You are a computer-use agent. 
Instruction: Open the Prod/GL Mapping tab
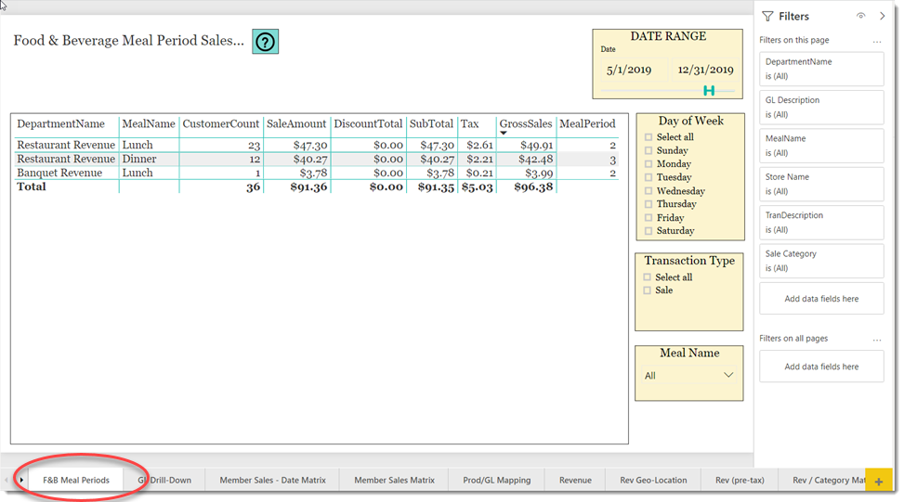(496, 481)
